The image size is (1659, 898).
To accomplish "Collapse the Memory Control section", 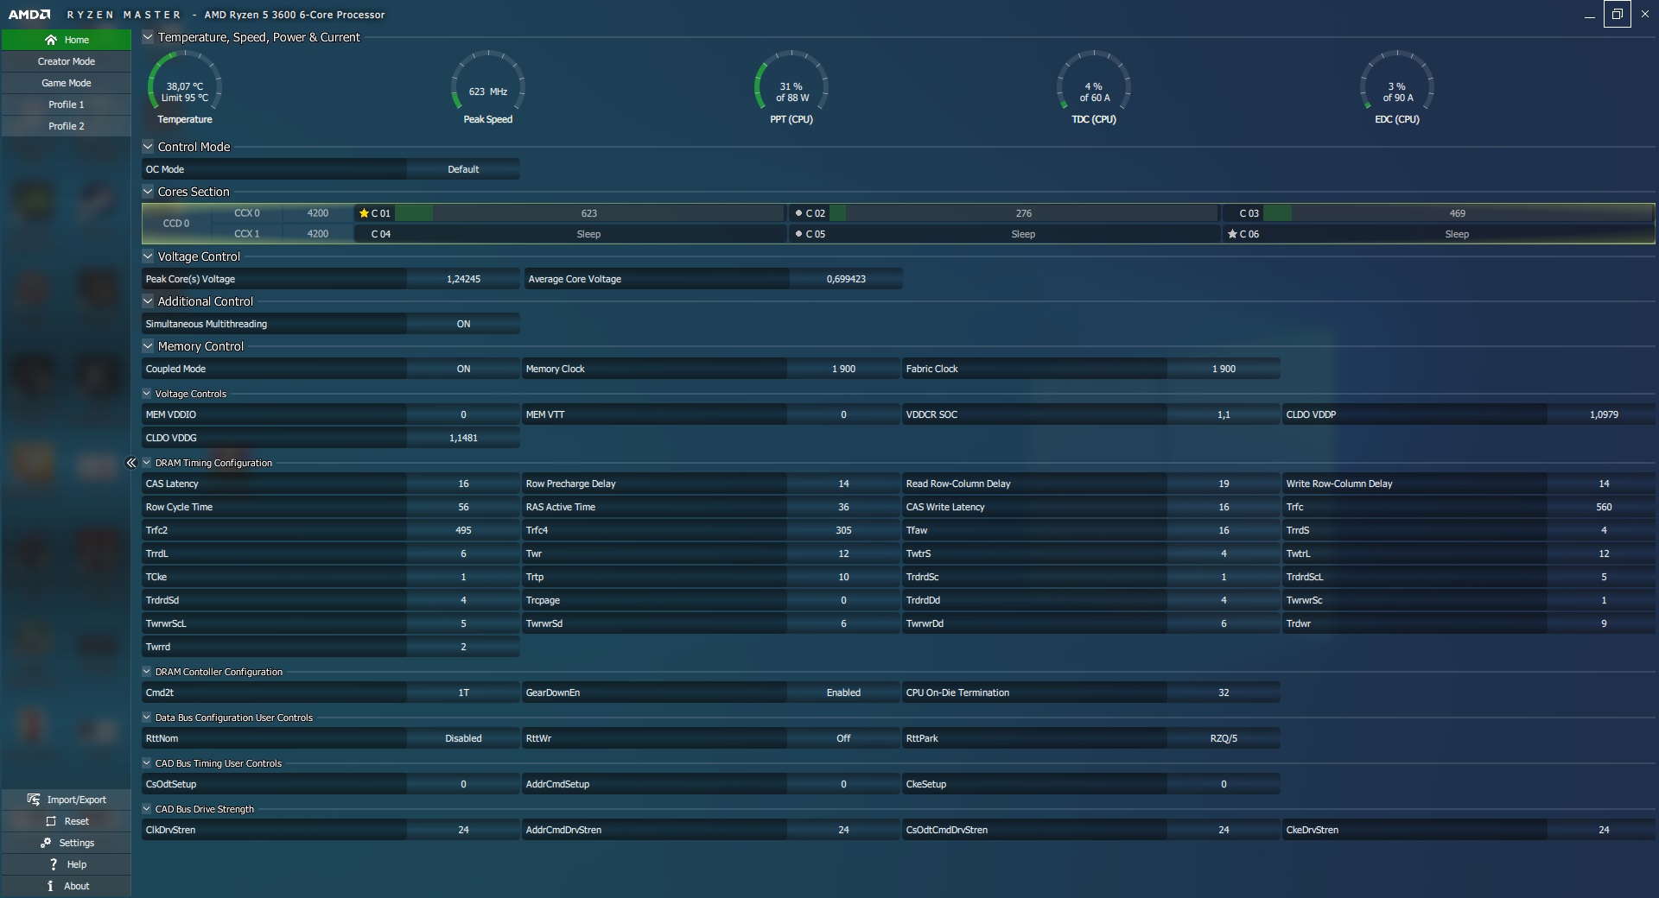I will click(x=148, y=346).
